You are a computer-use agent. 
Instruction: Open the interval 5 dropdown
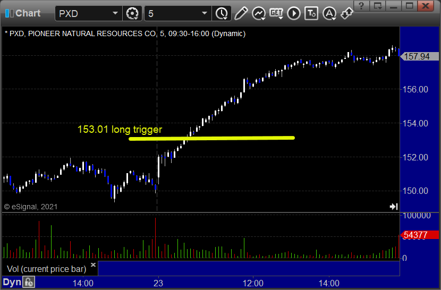(205, 13)
